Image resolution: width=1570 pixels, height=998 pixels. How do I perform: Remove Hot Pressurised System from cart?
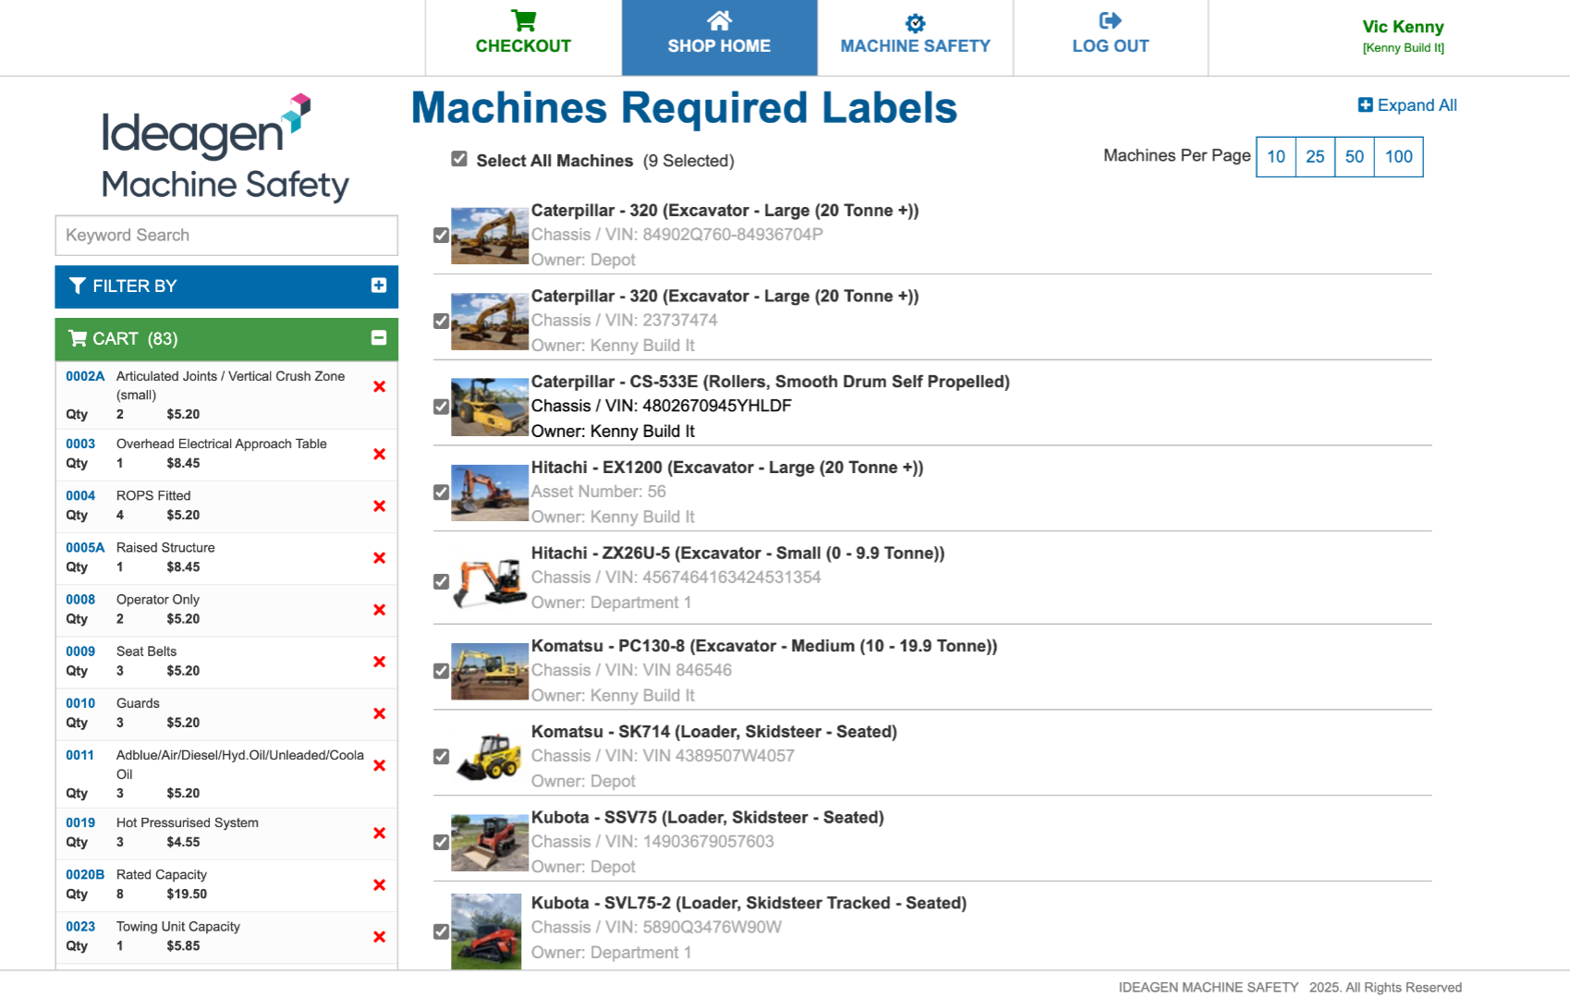[x=379, y=833]
